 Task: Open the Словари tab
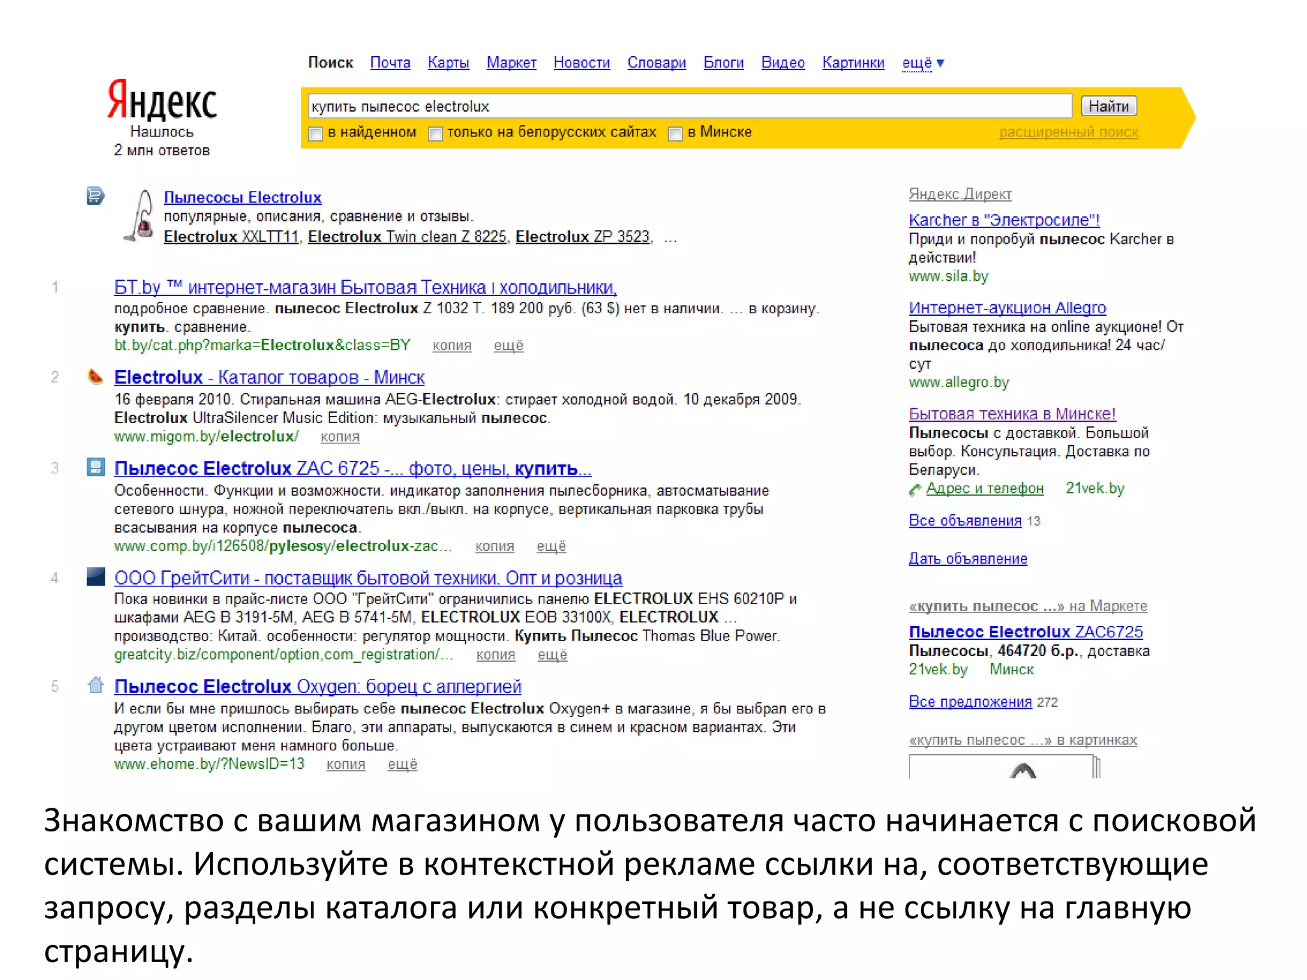tap(657, 63)
